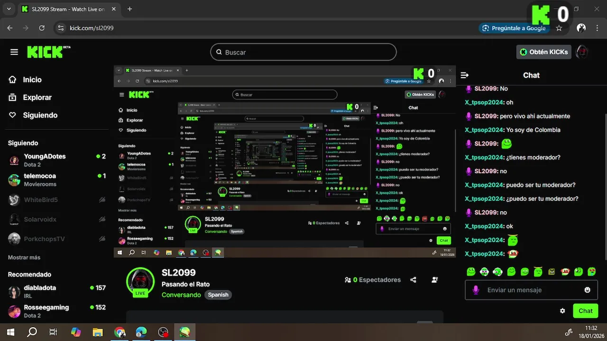This screenshot has height=341, width=607.
Task: Open telemocoa channel in following list
Action: (x=57, y=180)
